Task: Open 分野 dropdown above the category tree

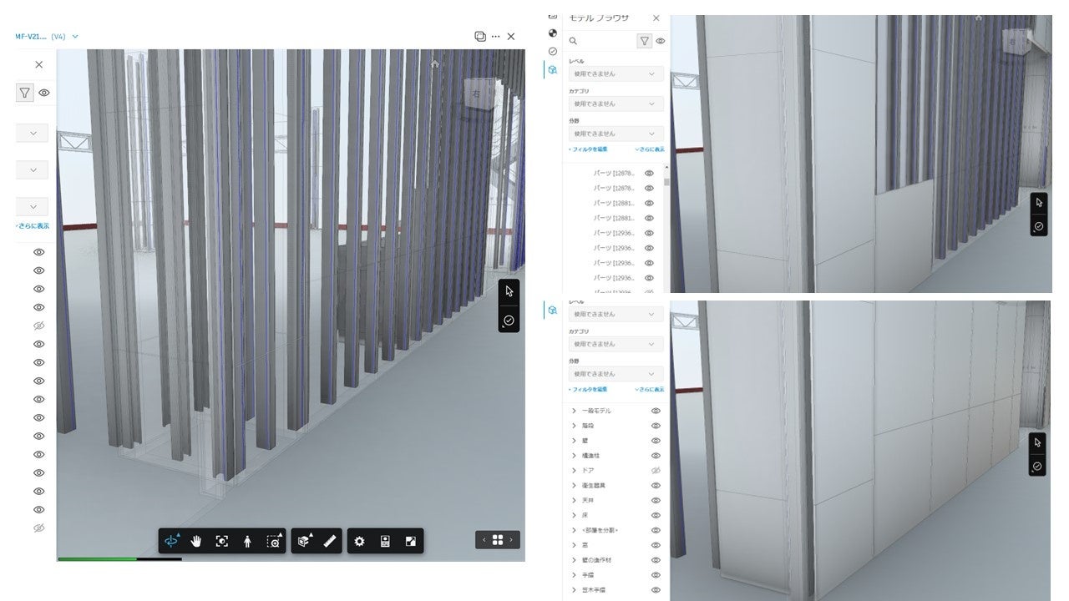Action: 616,374
